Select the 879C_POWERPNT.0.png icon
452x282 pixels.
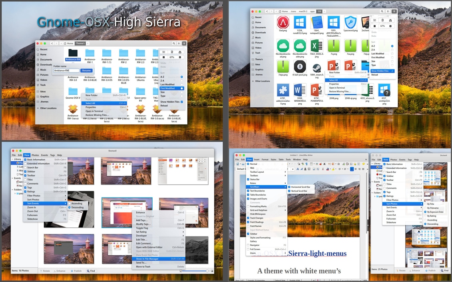point(317,90)
